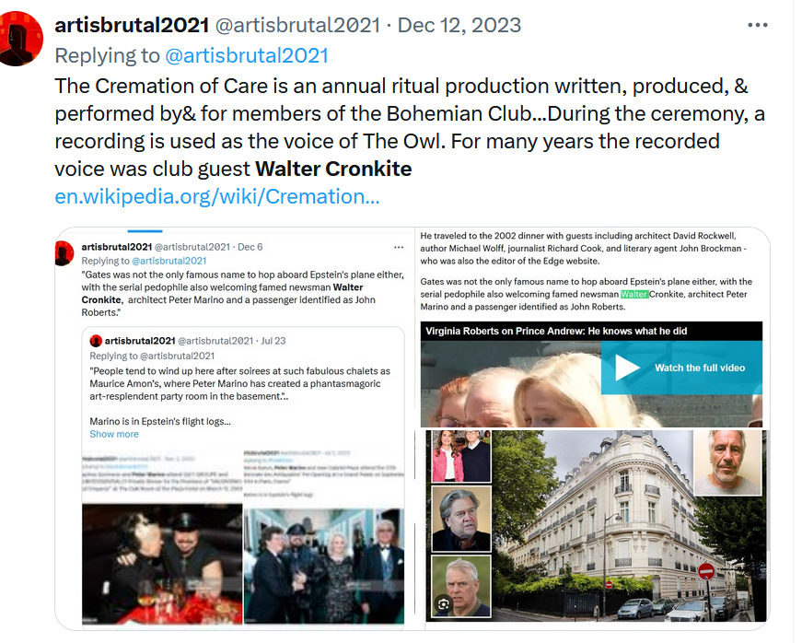Click the tiny avatar in the Jul 23 quoted tweet
The height and width of the screenshot is (643, 802).
click(96, 341)
